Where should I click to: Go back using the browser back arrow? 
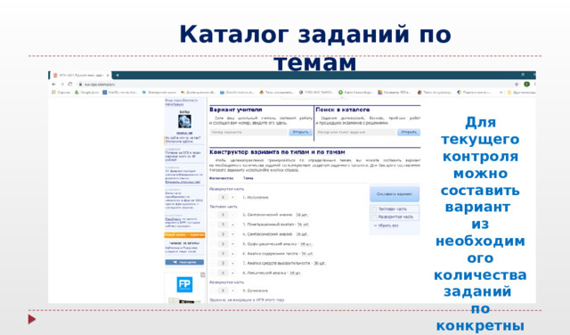tap(53, 84)
